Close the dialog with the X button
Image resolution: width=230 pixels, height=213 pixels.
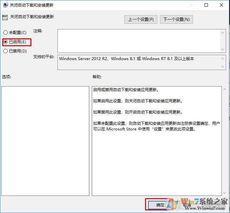pyautogui.click(x=221, y=5)
